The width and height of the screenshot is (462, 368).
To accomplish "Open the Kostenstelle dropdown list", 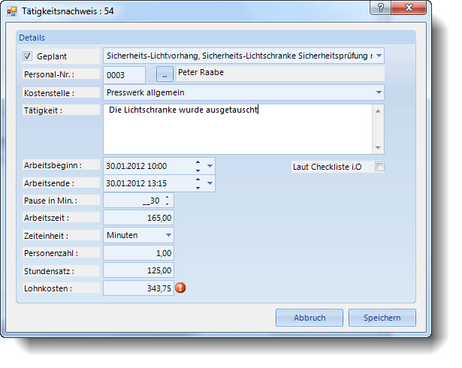I will [378, 92].
